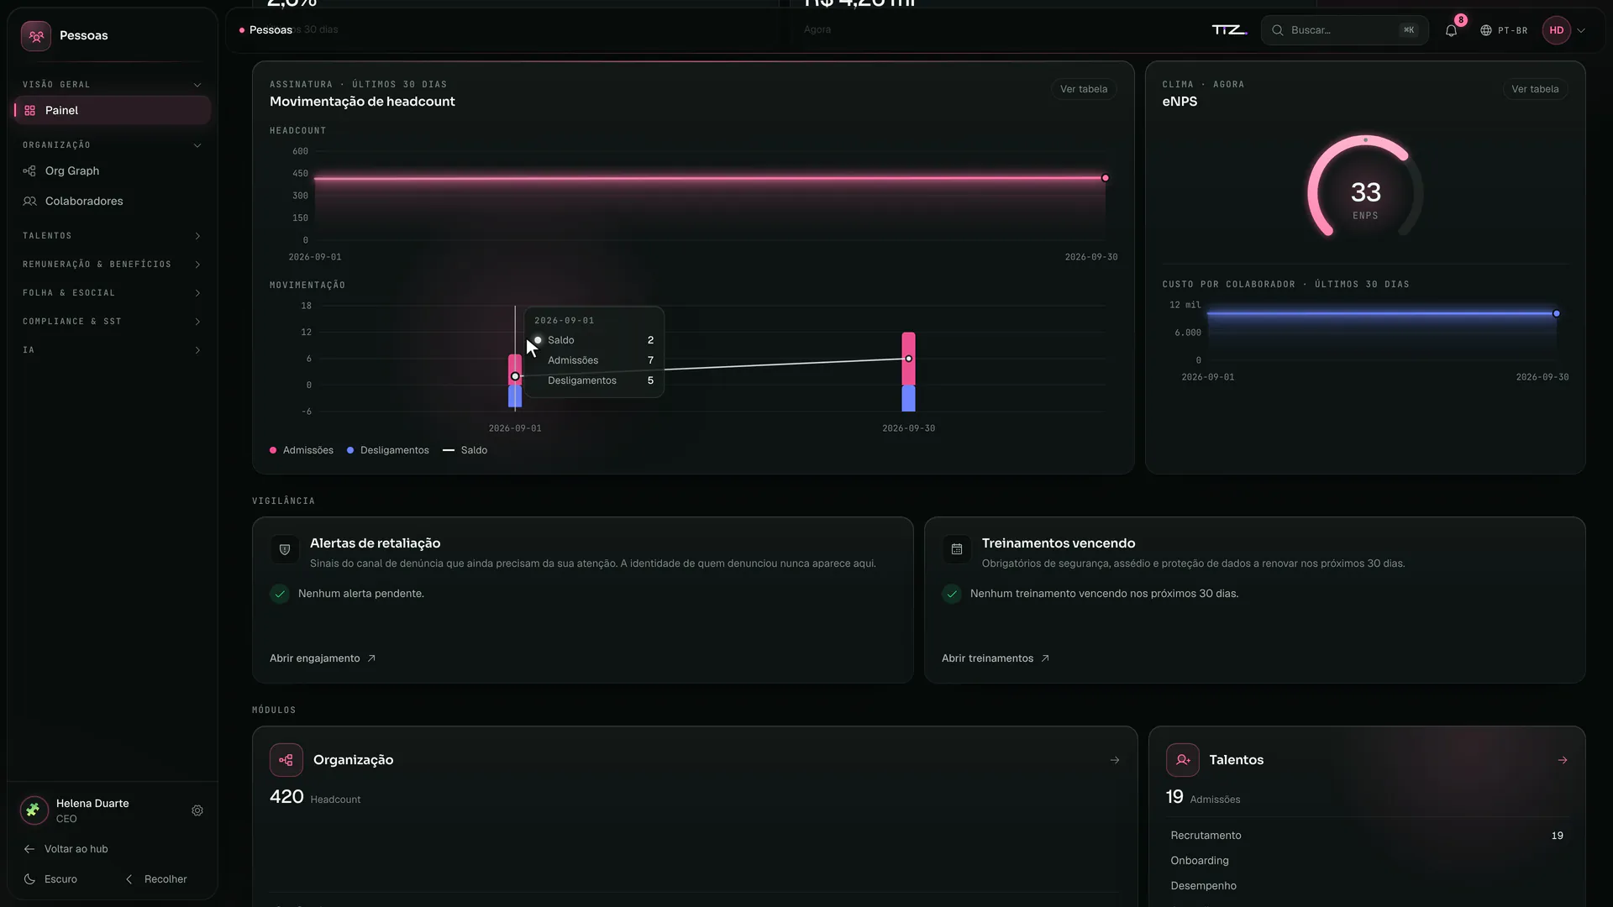The height and width of the screenshot is (907, 1613).
Task: Click Recolher to collapse sidebar
Action: [x=156, y=879]
